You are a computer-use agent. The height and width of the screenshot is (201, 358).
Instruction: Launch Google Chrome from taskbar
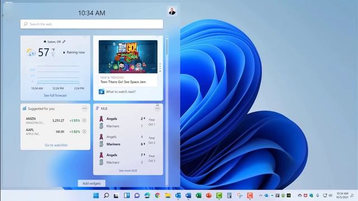point(158,195)
